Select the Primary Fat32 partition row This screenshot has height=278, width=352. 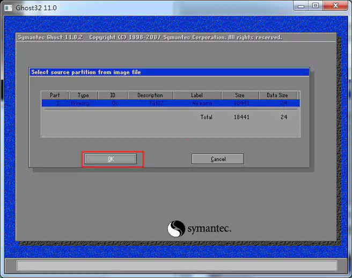170,103
